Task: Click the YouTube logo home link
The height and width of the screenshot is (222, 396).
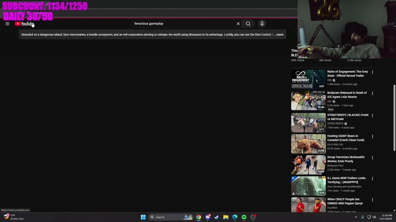Action: click(x=24, y=24)
